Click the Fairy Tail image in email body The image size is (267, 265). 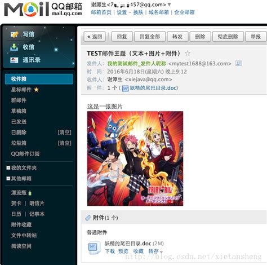135,158
